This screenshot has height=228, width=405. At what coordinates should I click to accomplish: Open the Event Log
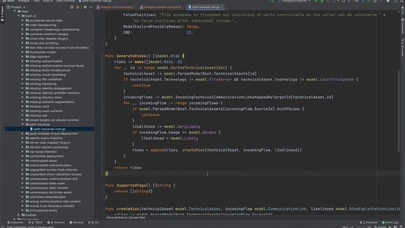(390, 222)
